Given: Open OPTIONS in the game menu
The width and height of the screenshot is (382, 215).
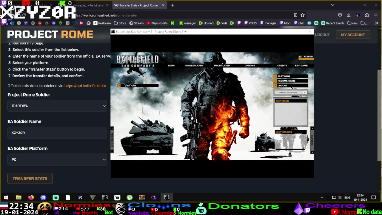Looking at the screenshot, I should coord(250,65).
